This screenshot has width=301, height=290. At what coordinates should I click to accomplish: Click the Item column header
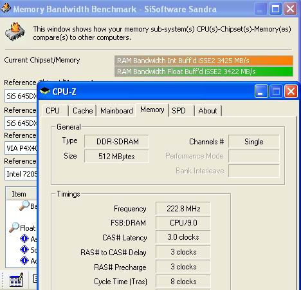pos(21,194)
